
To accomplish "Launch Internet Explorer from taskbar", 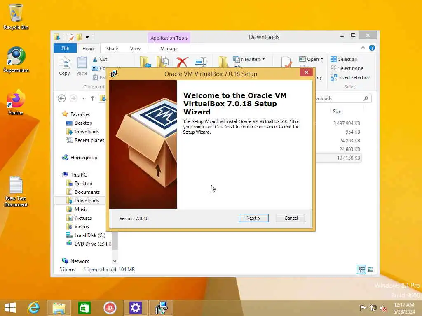I will tap(34, 308).
